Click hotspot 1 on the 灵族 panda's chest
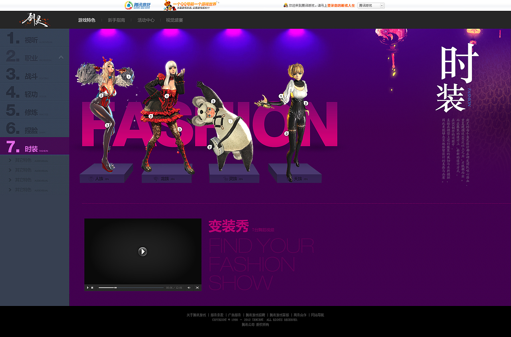511x337 pixels. (x=230, y=121)
